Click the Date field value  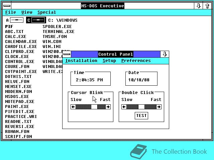139,80
